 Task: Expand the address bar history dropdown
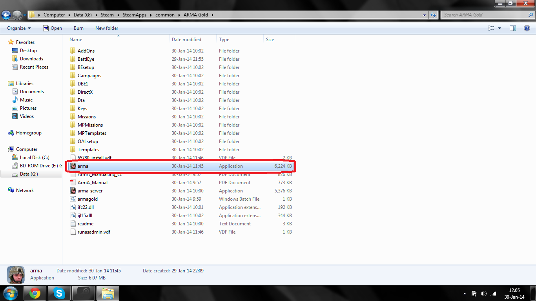tap(425, 15)
